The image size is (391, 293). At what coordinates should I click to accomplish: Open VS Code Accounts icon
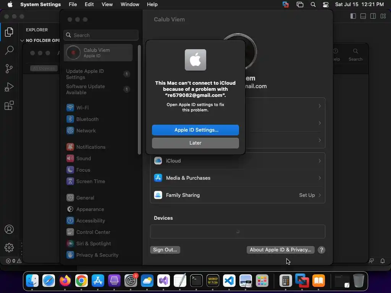[9, 229]
